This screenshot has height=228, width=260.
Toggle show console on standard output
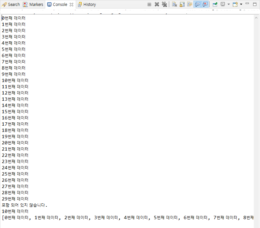pyautogui.click(x=197, y=4)
